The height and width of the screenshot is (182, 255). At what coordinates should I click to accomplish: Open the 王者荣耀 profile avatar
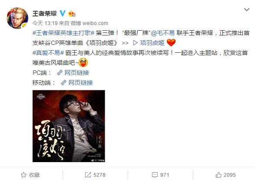pos(17,18)
